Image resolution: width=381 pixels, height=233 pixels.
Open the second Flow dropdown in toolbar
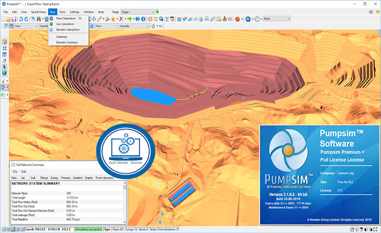(106, 26)
